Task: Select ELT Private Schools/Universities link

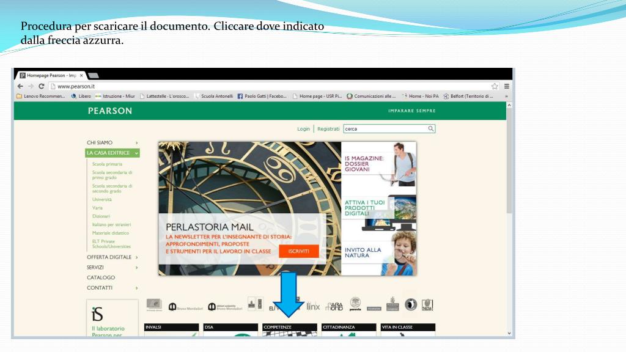Action: pyautogui.click(x=111, y=244)
